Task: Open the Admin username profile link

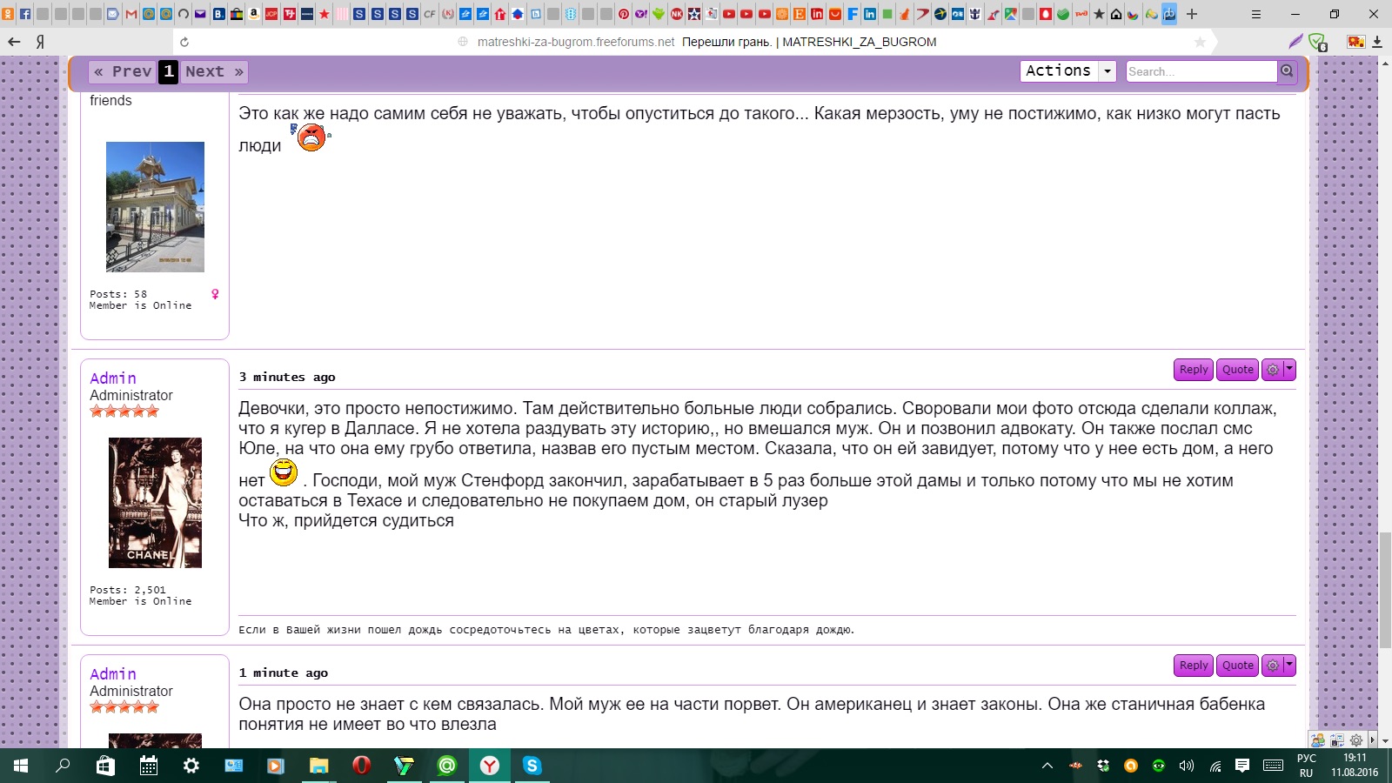Action: 113,378
